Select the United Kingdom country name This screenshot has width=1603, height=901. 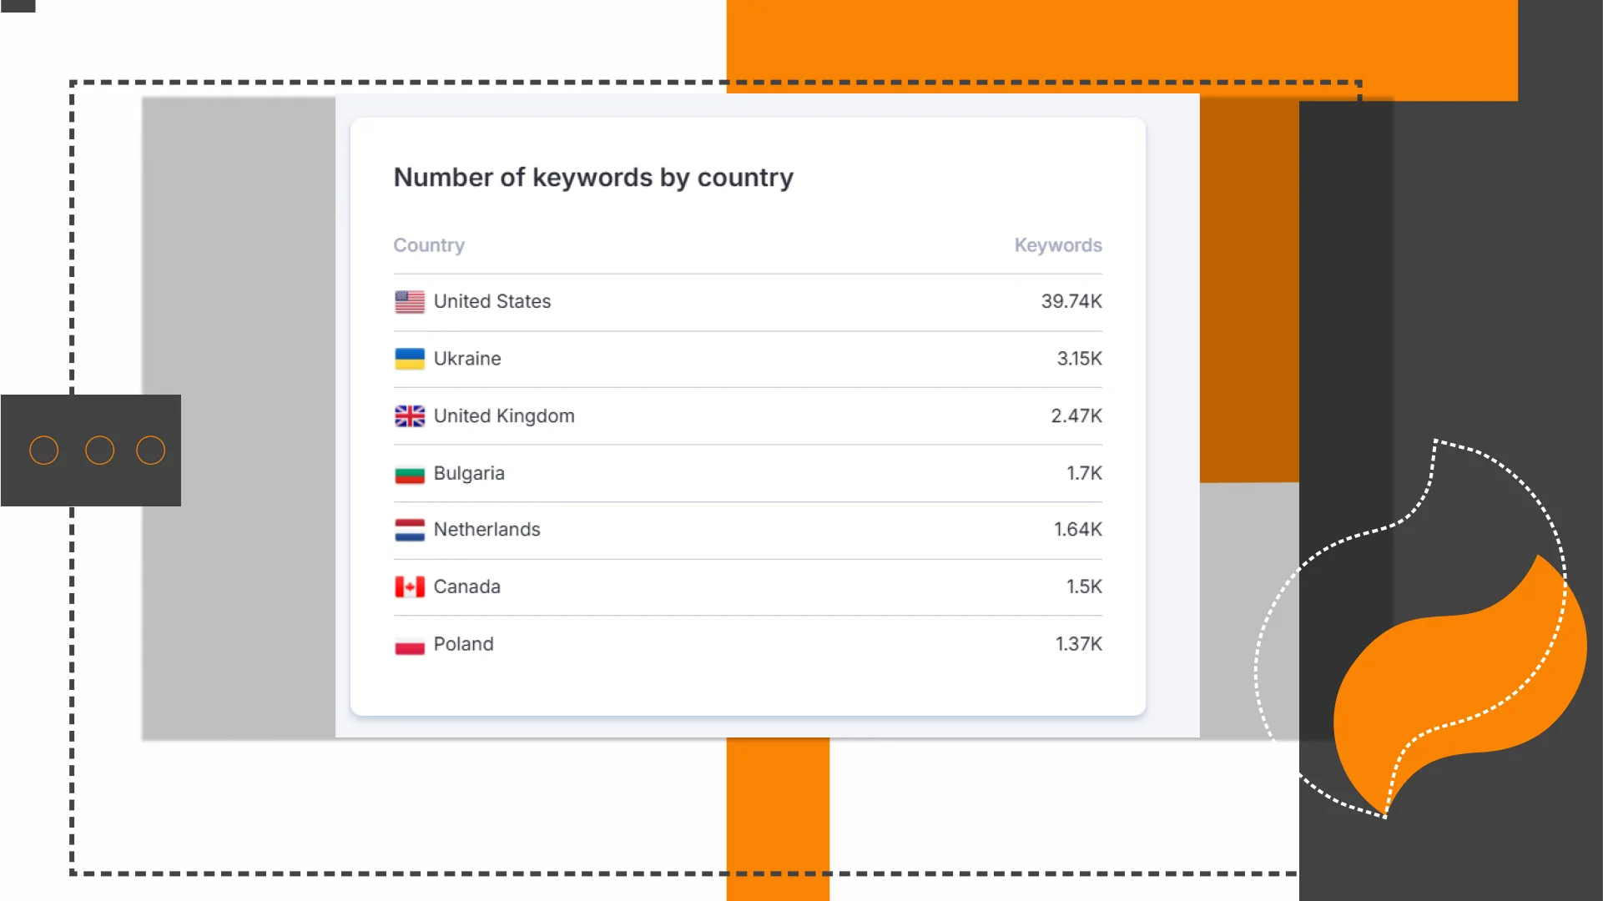(x=504, y=415)
